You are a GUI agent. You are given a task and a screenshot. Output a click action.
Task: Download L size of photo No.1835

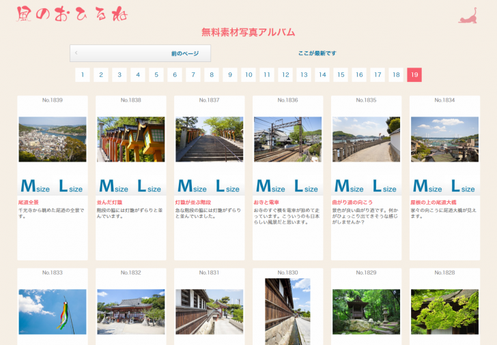(384, 185)
